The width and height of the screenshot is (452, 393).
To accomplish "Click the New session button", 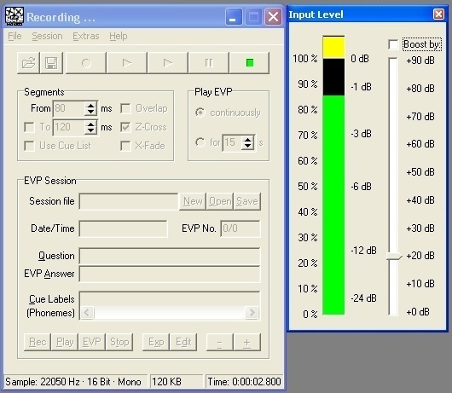I will pyautogui.click(x=193, y=201).
